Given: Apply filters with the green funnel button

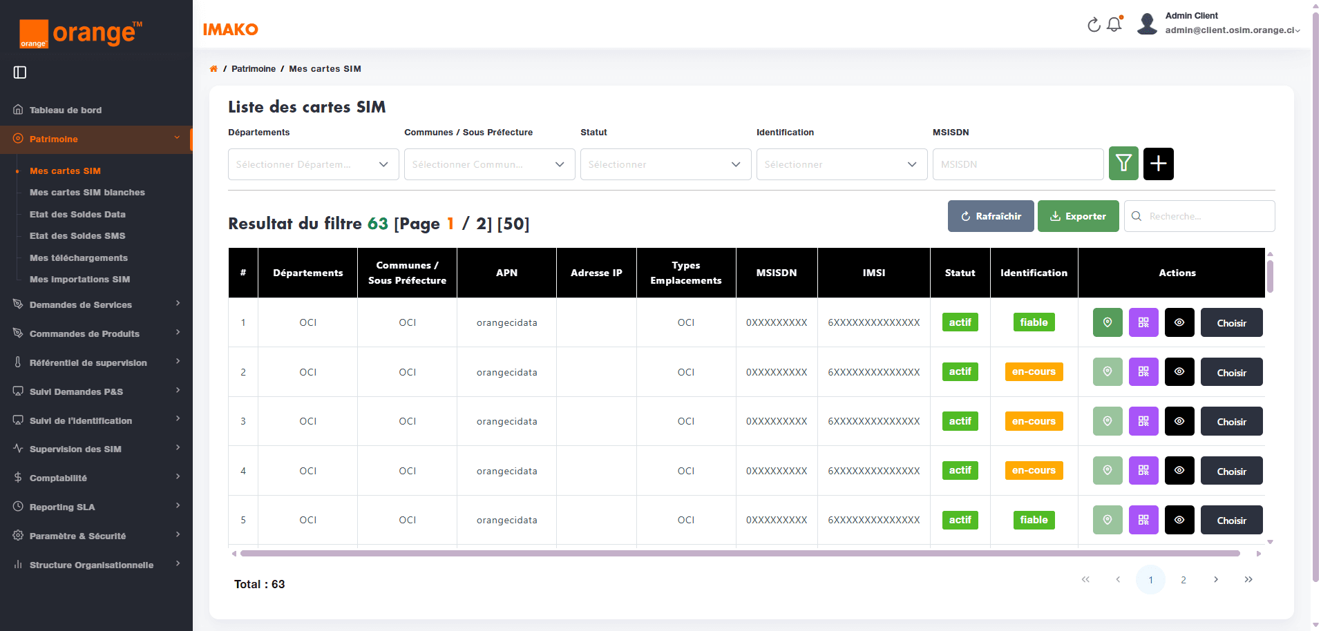Looking at the screenshot, I should pos(1123,164).
